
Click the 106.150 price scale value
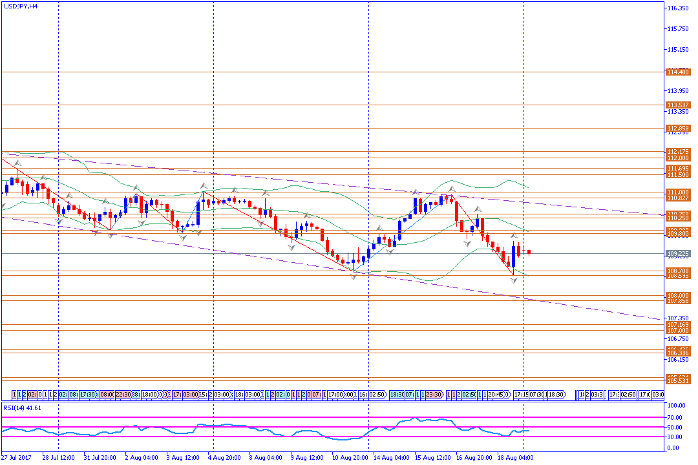(678, 360)
